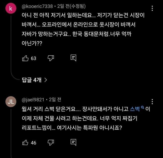
Task: Click the like count 63
Action: [33, 58]
